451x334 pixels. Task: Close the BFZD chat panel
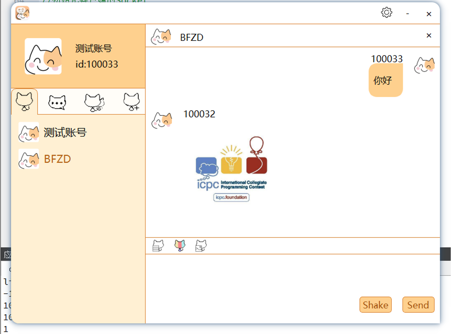[x=429, y=35]
